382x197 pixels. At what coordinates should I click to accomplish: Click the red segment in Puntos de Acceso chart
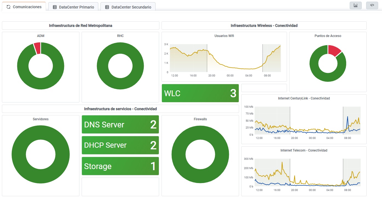coord(334,50)
